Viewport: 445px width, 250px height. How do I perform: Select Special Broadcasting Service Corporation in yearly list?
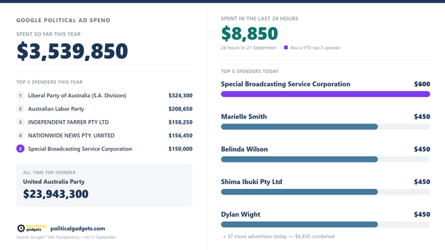[x=80, y=149]
